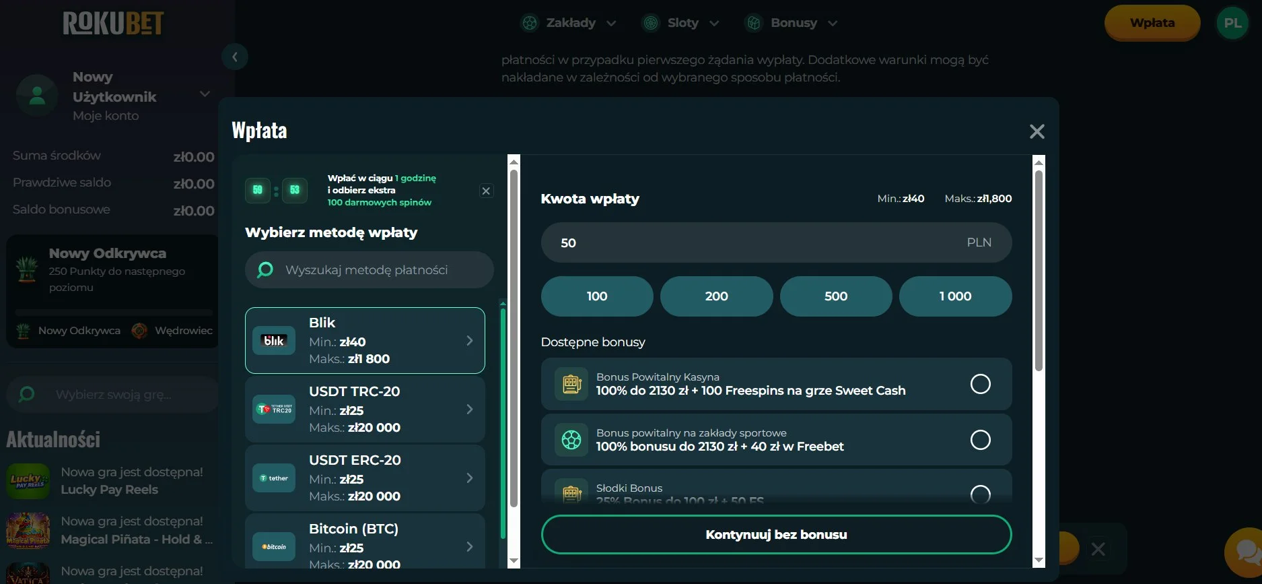Click the Wyszukaj metodę płatności search field

(370, 270)
